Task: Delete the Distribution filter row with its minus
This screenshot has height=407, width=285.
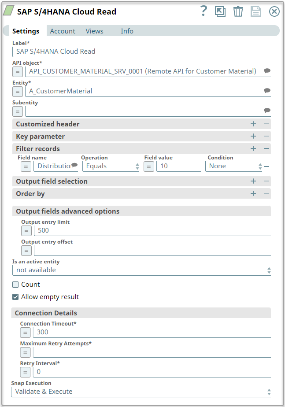Action: point(266,166)
